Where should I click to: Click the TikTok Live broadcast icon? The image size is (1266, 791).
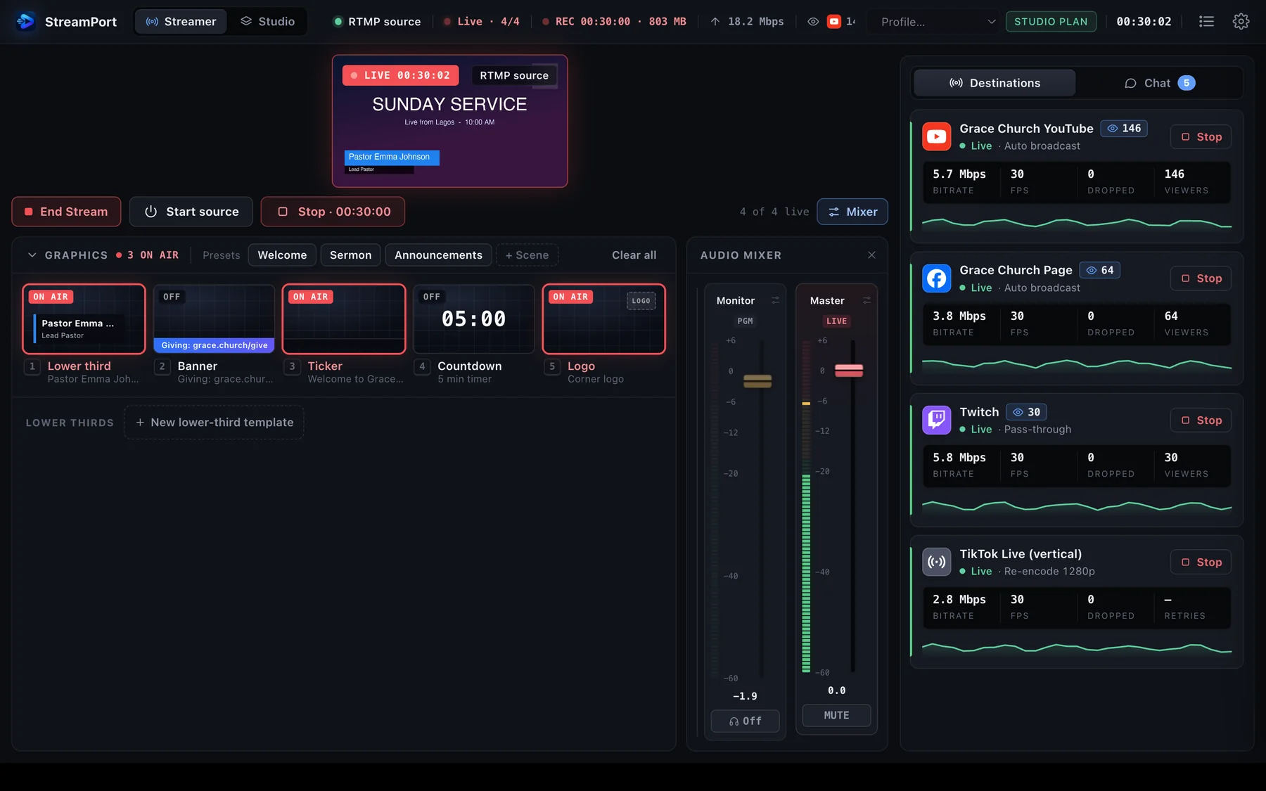coord(937,562)
